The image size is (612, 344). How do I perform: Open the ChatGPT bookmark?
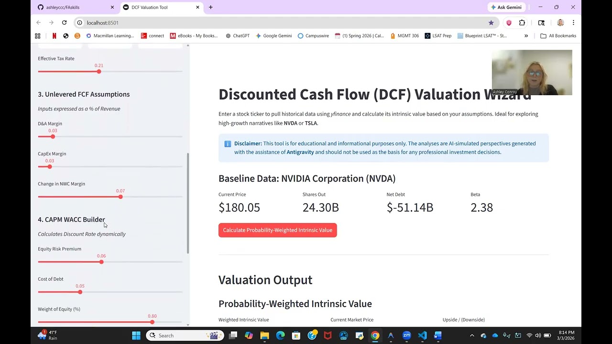point(238,36)
